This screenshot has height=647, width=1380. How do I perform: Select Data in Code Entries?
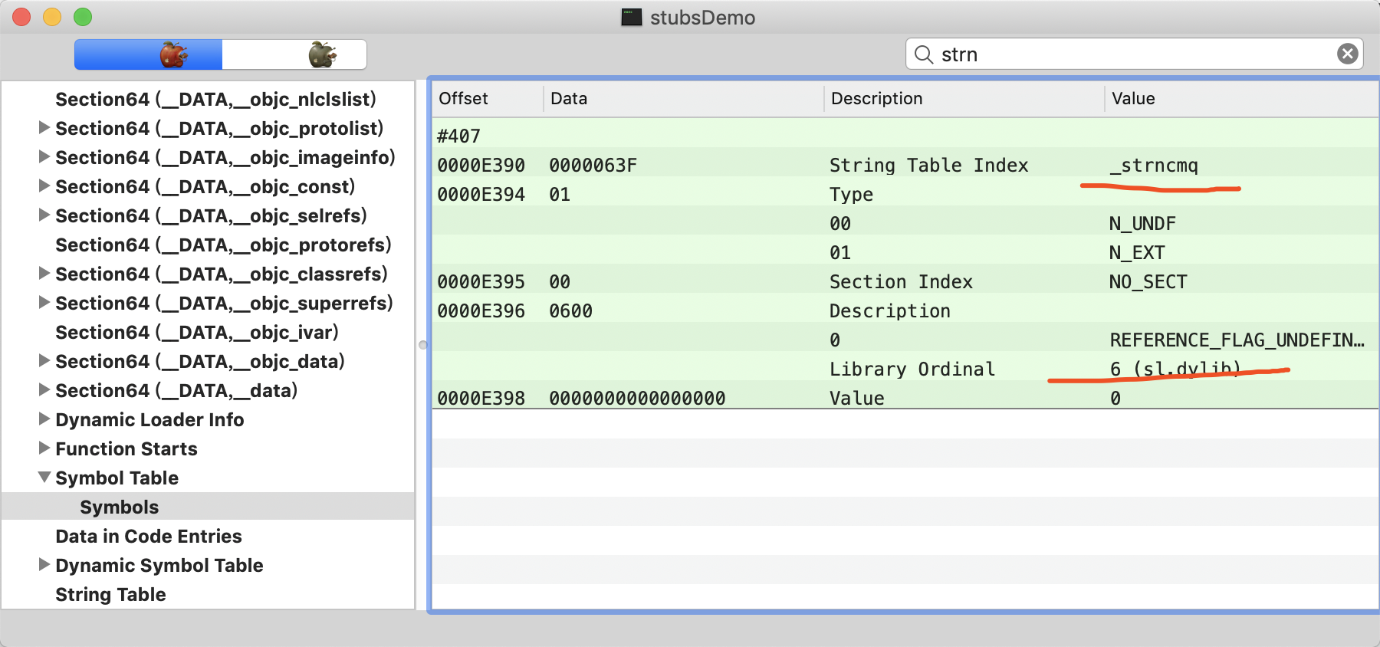[x=149, y=536]
